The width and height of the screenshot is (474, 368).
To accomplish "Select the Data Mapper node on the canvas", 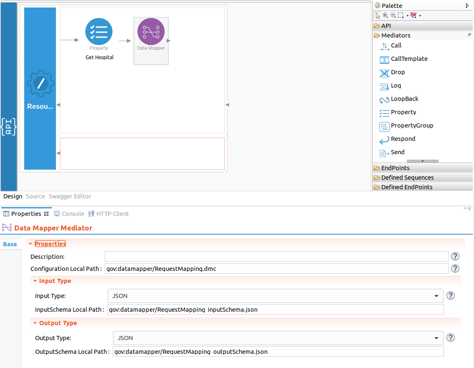I will point(151,31).
